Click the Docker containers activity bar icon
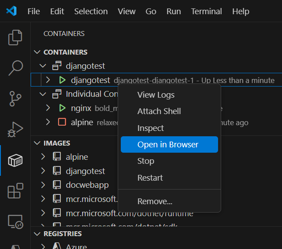This screenshot has width=282, height=249. click(15, 160)
